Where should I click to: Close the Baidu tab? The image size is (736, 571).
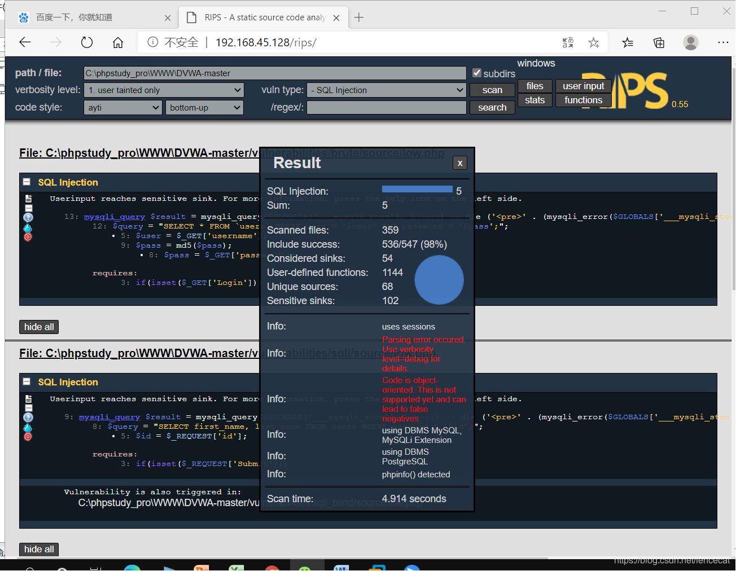(168, 18)
